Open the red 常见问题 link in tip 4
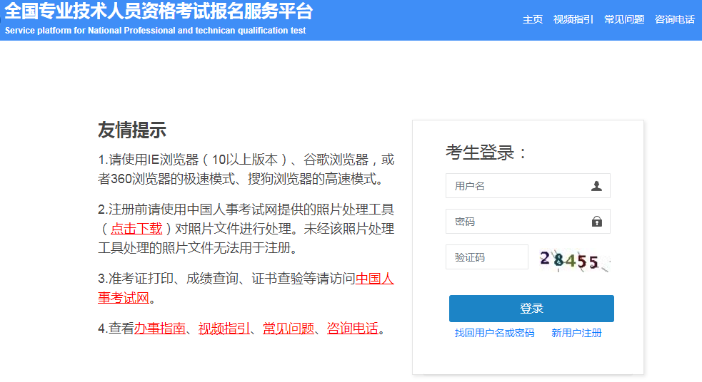The width and height of the screenshot is (702, 382). (x=289, y=329)
